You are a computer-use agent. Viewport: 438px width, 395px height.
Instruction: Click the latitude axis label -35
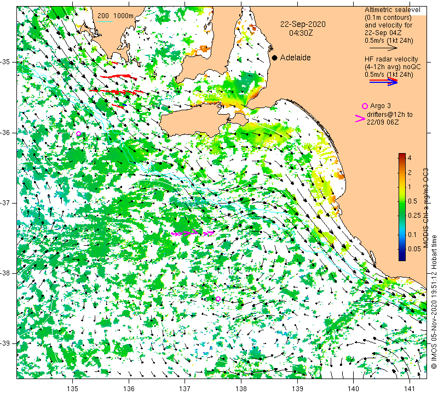(x=5, y=62)
